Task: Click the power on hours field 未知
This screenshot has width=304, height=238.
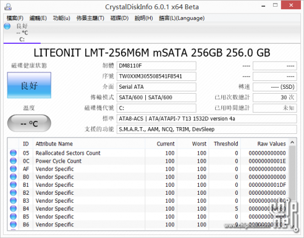Action: (275, 108)
